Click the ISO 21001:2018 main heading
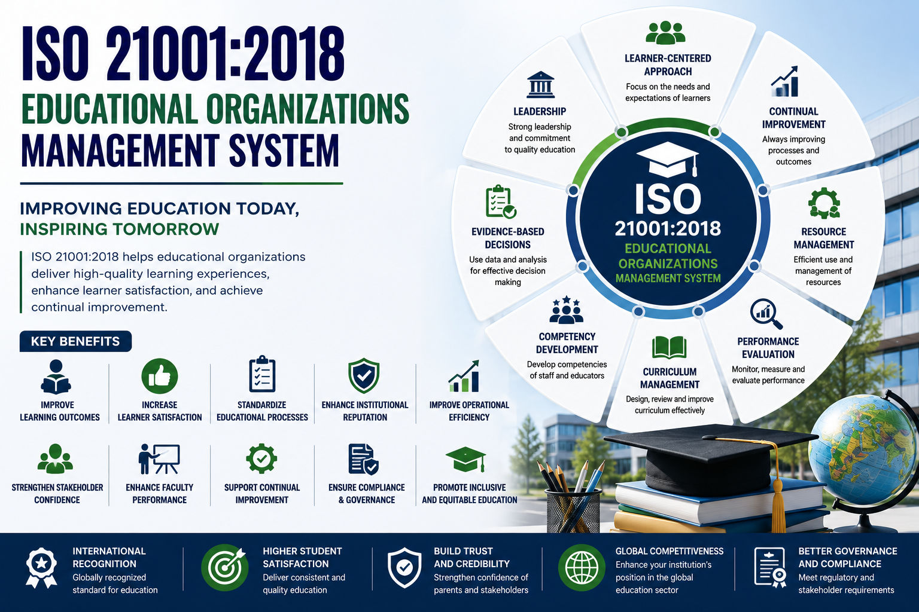Viewport: 919px width, 612px height. click(x=183, y=54)
